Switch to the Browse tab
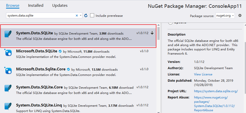Image resolution: width=246 pixels, height=113 pixels. pyautogui.click(x=13, y=6)
